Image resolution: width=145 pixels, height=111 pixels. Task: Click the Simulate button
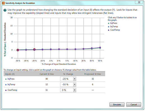[117, 105]
